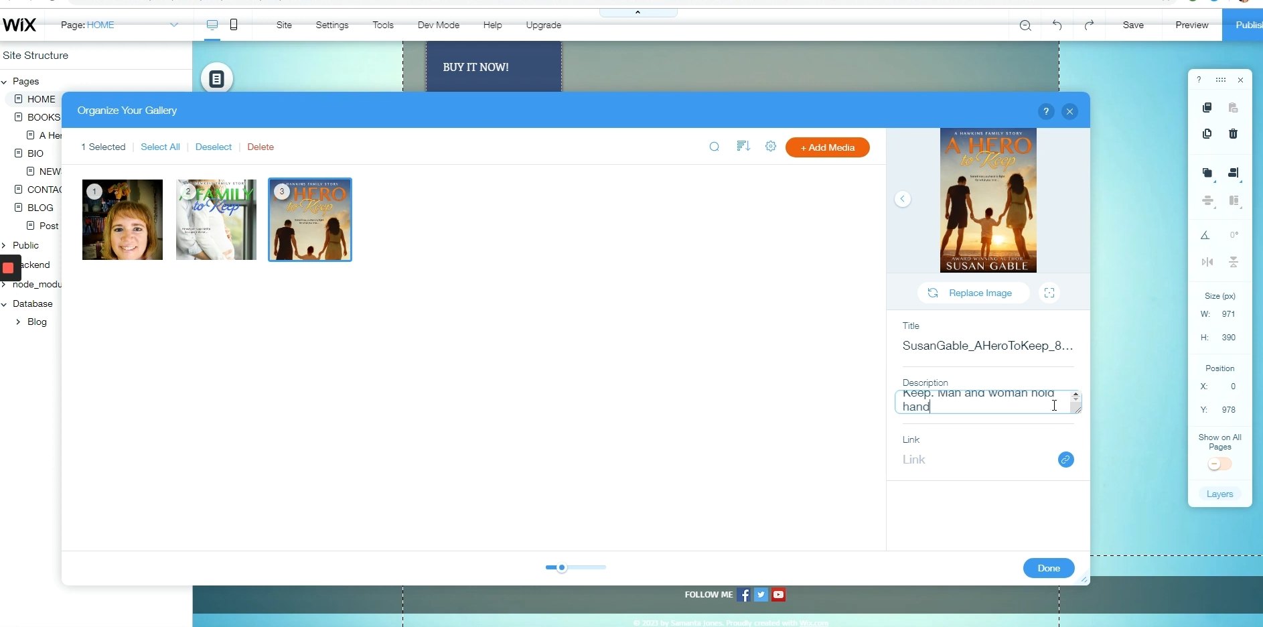Image resolution: width=1263 pixels, height=627 pixels.
Task: Open gallery settings gear icon
Action: [x=771, y=146]
